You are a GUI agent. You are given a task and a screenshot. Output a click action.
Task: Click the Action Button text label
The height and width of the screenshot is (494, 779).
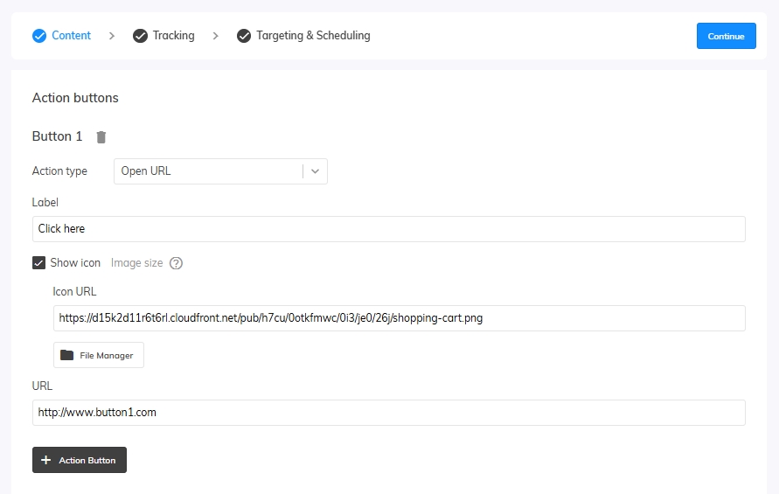pyautogui.click(x=87, y=461)
